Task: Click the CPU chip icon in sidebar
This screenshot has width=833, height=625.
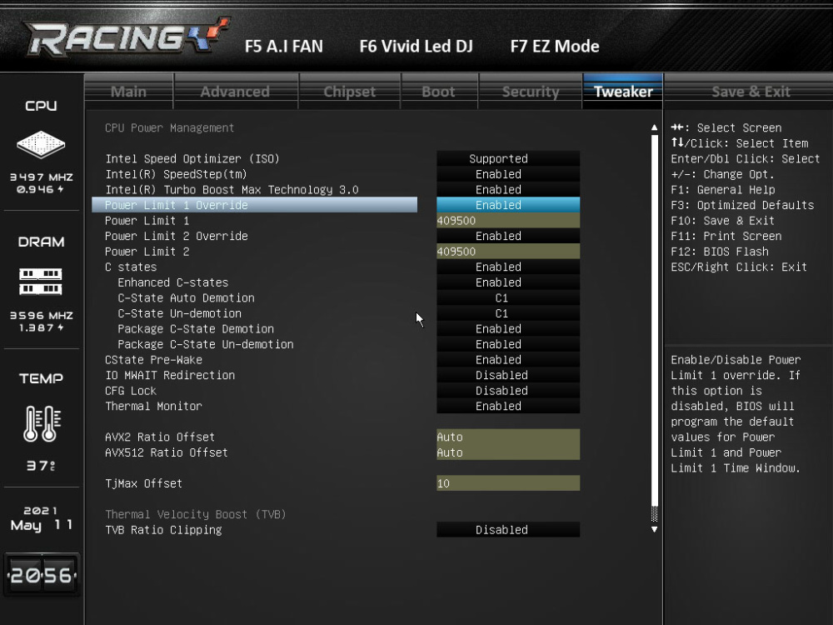Action: (x=41, y=144)
